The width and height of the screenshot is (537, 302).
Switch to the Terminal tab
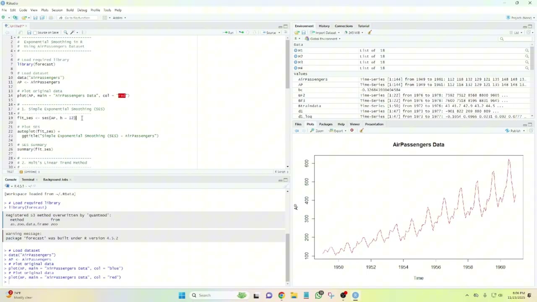28,180
